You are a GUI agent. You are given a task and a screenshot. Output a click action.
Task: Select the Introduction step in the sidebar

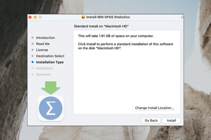click(45, 38)
